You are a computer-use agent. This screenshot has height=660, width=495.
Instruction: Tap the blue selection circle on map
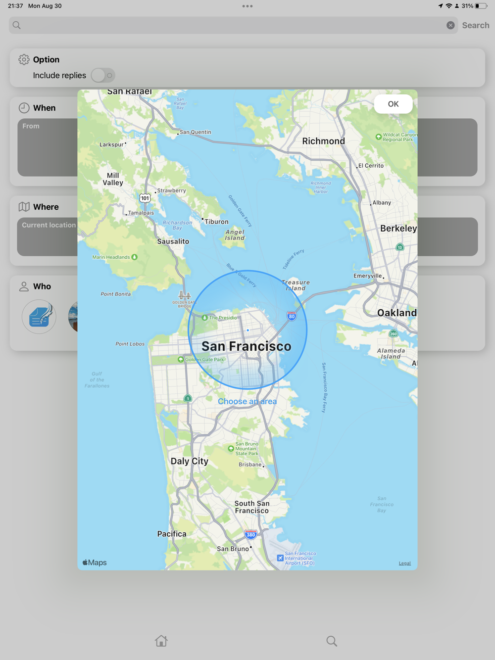click(x=247, y=330)
